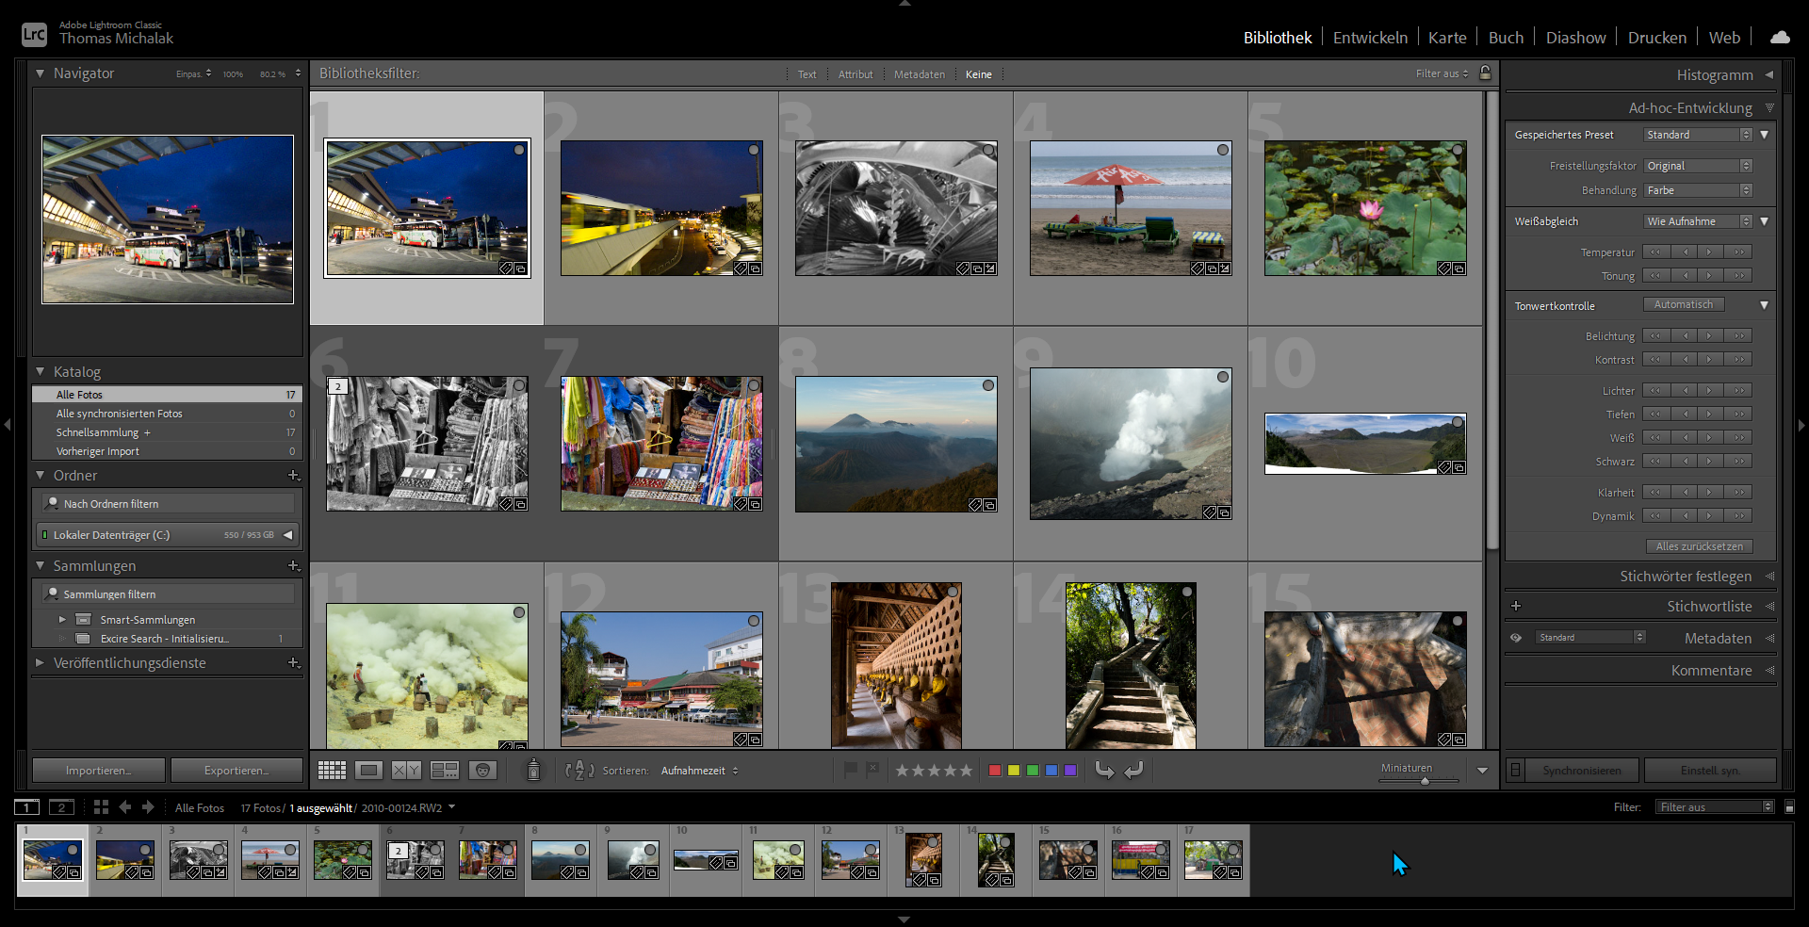
Task: Toggle quick collection marker on volcano smoke photo
Action: pos(1223,377)
